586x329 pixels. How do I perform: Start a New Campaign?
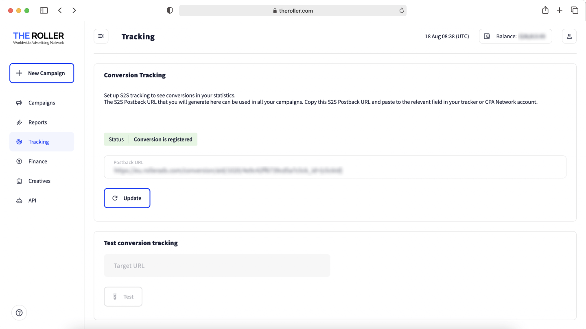(x=42, y=73)
